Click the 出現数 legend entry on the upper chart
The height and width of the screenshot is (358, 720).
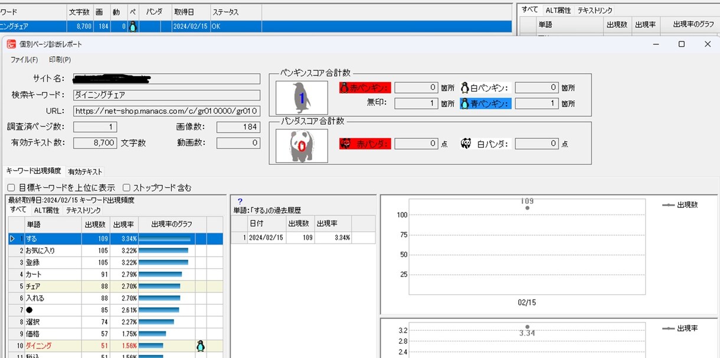pos(680,204)
